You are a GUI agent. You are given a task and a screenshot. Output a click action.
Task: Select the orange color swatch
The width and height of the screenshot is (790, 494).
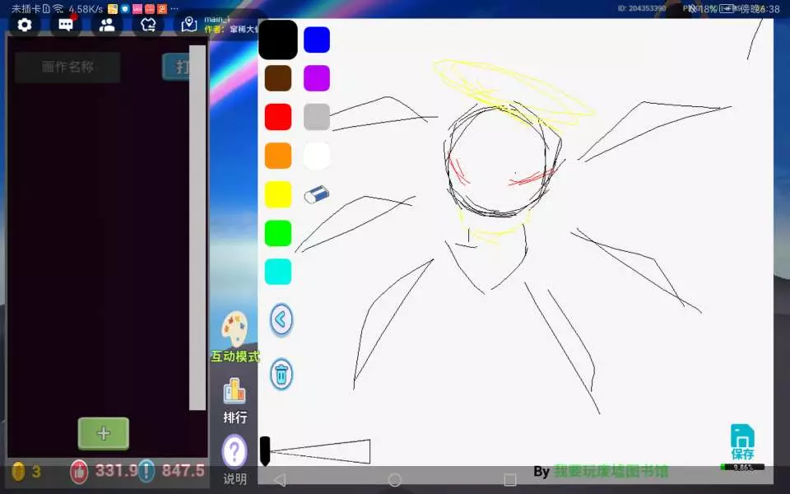[x=278, y=156]
